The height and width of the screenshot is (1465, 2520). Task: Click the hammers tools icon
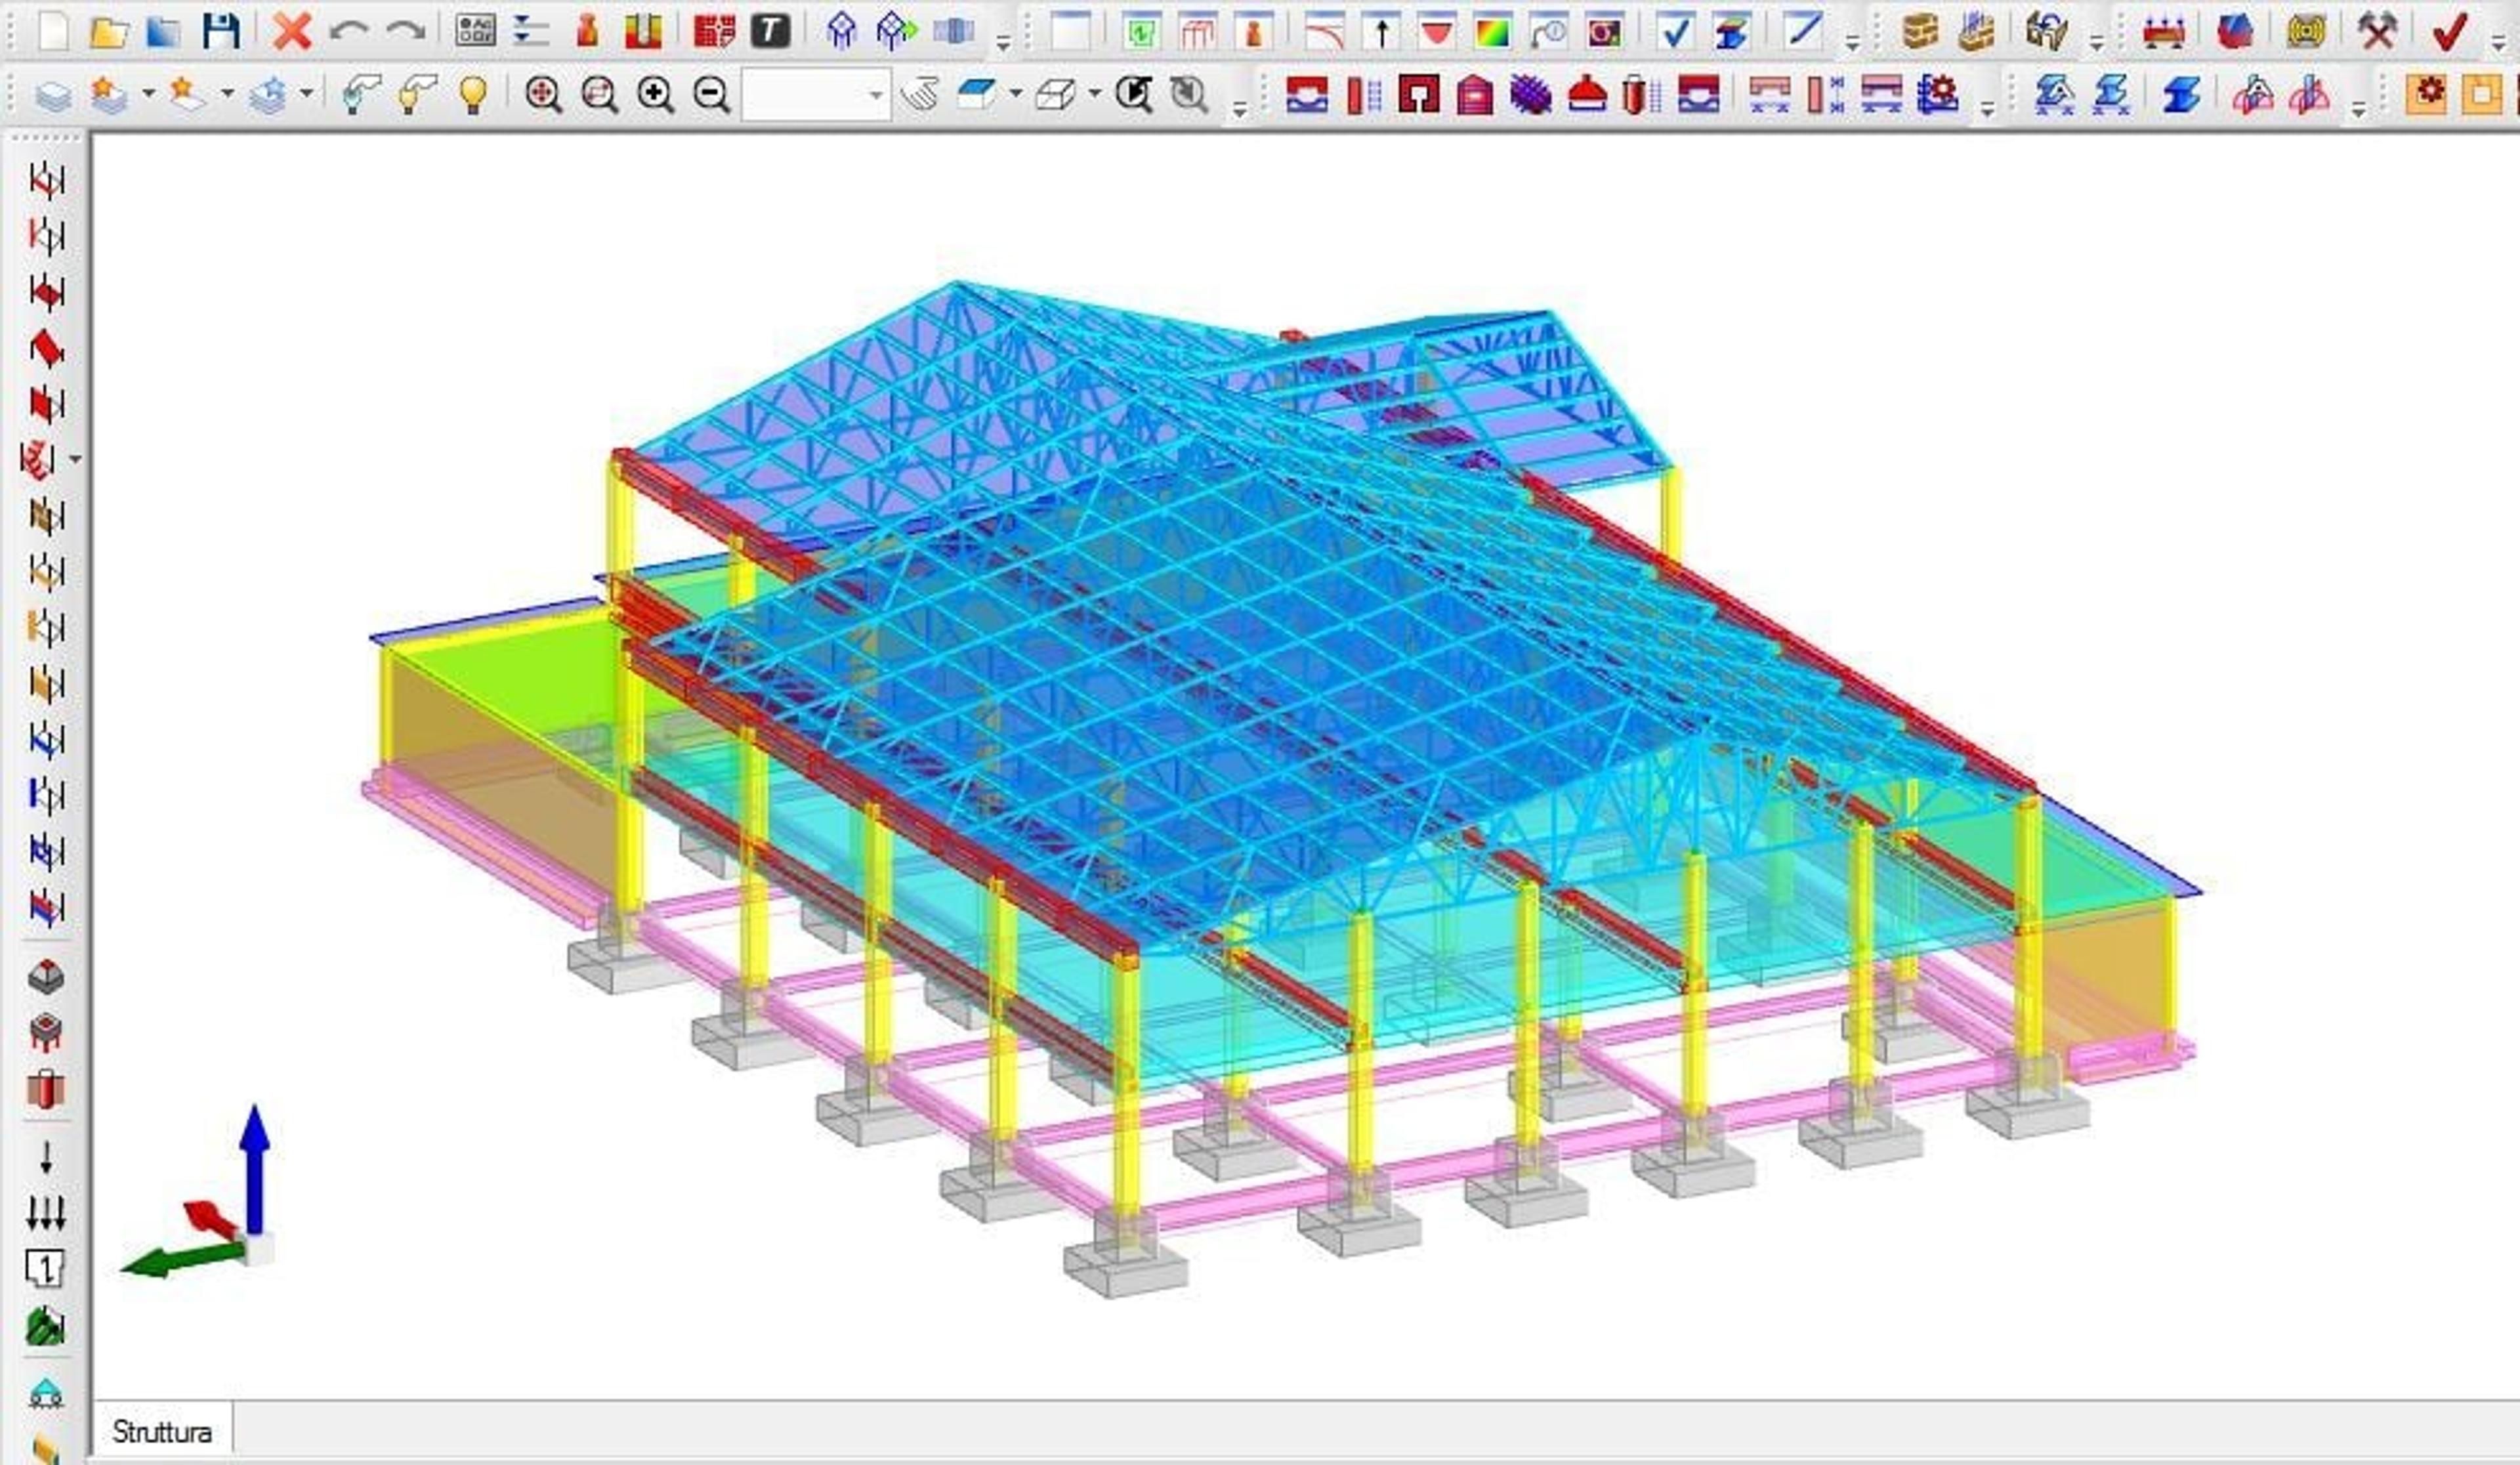pos(2377,32)
